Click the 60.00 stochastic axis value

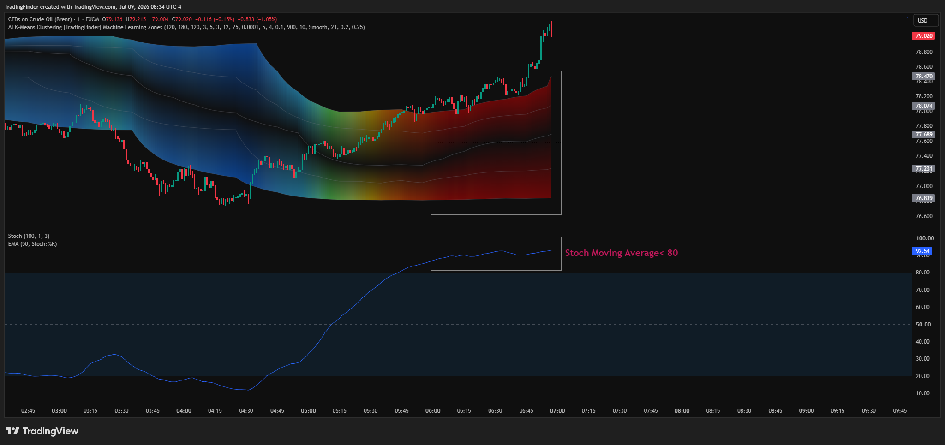(x=923, y=307)
